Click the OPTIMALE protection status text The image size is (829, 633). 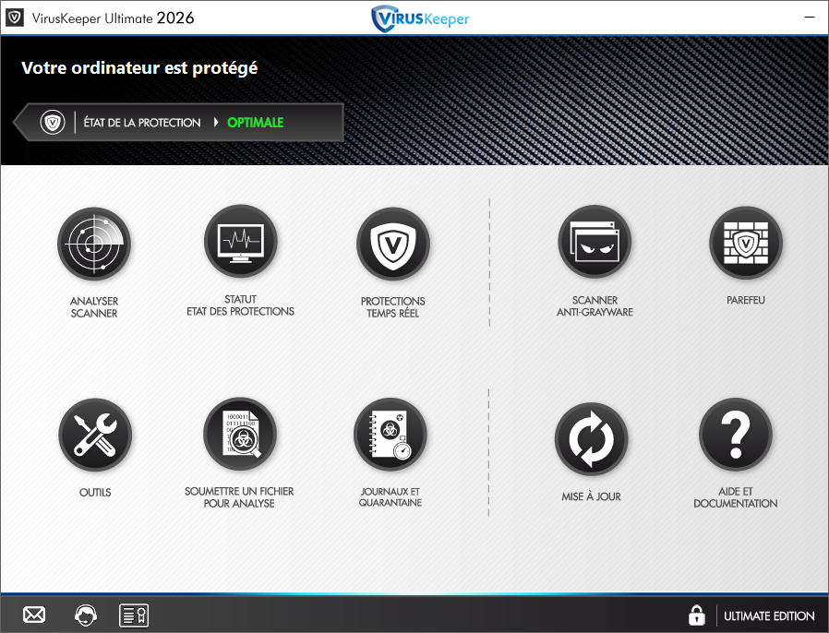[257, 122]
